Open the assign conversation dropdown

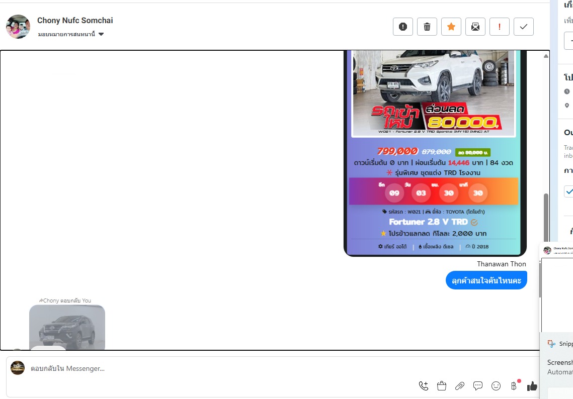pos(66,34)
